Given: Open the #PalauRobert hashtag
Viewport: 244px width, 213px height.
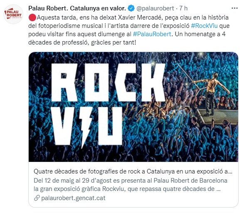Looking at the screenshot, I should (x=152, y=34).
